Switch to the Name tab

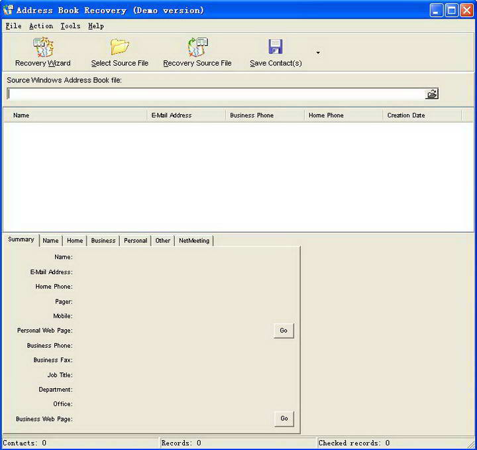(x=50, y=241)
